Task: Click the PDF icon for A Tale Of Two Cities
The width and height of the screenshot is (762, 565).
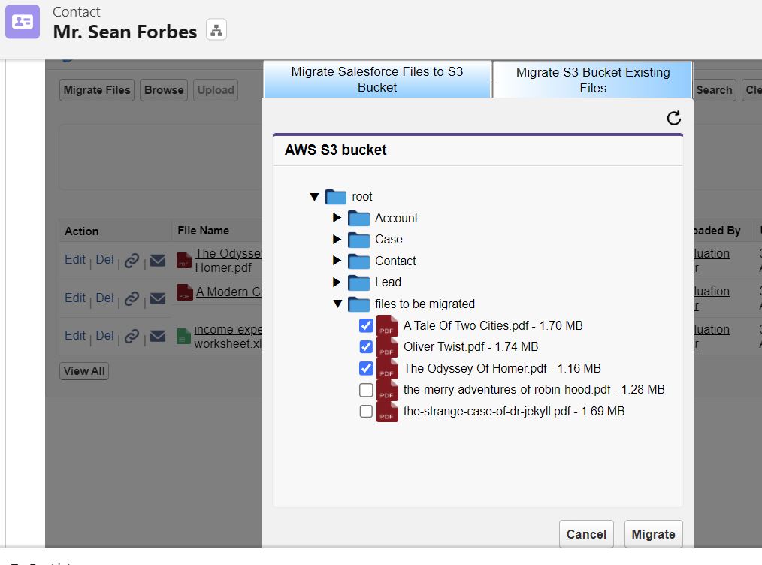Action: coord(387,325)
